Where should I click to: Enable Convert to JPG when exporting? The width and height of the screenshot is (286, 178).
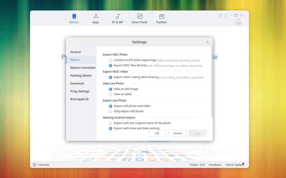click(x=110, y=60)
